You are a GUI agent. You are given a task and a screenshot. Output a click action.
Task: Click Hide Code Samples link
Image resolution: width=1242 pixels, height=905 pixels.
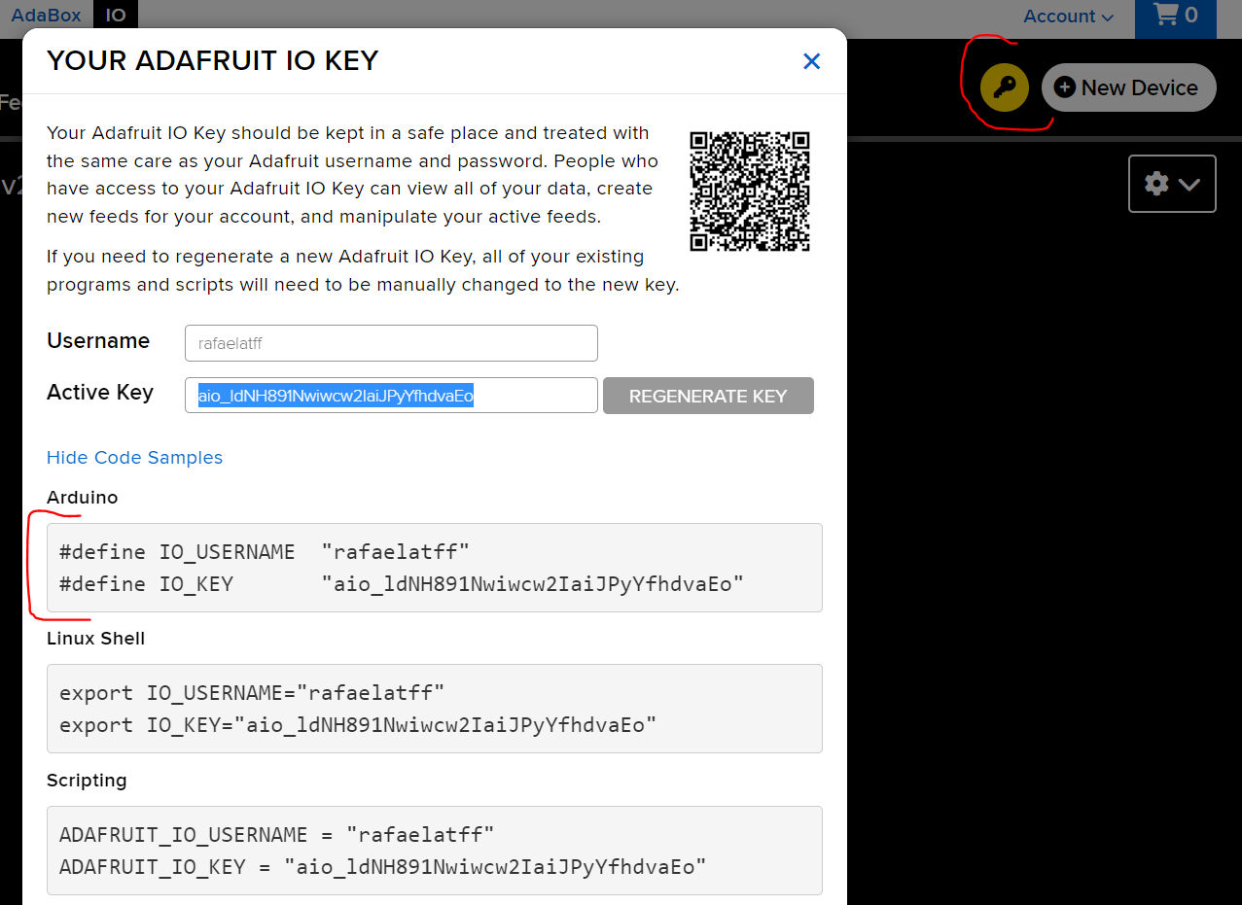point(134,457)
